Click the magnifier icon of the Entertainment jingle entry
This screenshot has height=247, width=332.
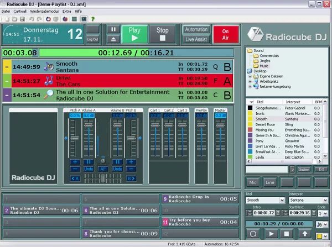tap(49, 94)
